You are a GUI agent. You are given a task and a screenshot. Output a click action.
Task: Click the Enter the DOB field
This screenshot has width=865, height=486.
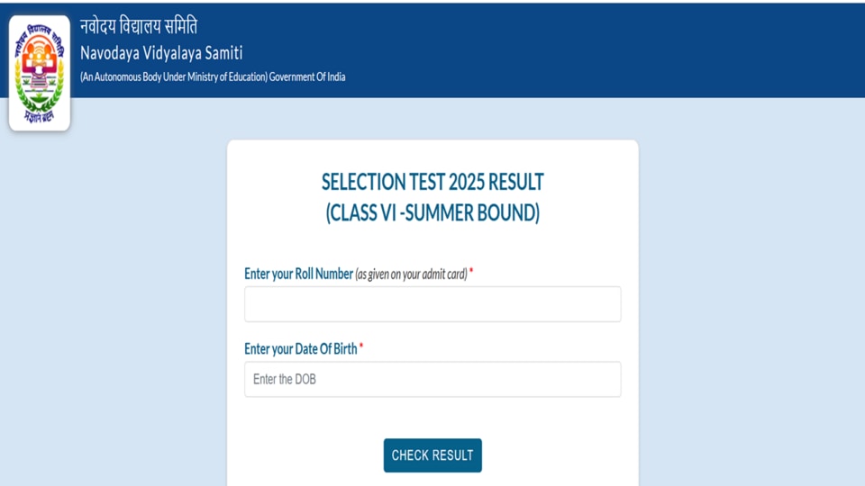pos(432,379)
